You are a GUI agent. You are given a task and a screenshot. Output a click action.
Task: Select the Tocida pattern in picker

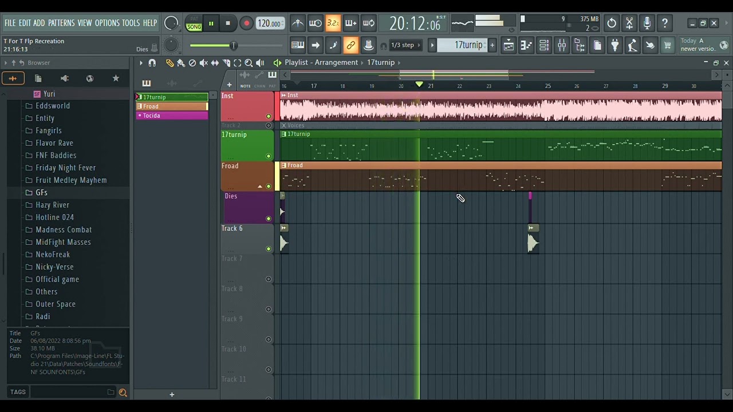click(172, 116)
